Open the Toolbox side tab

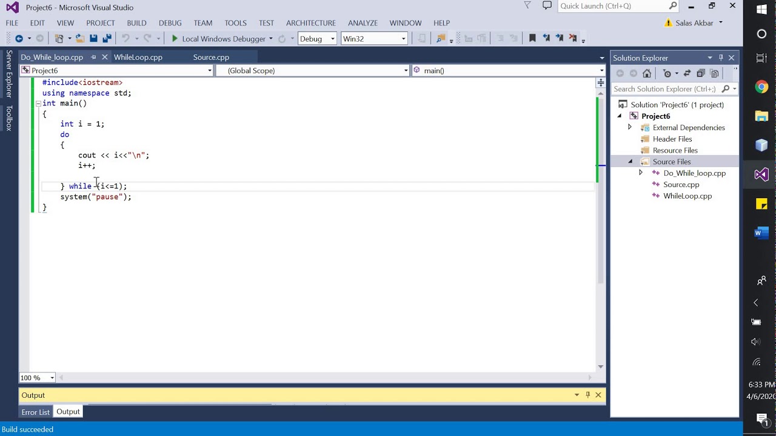click(x=8, y=118)
